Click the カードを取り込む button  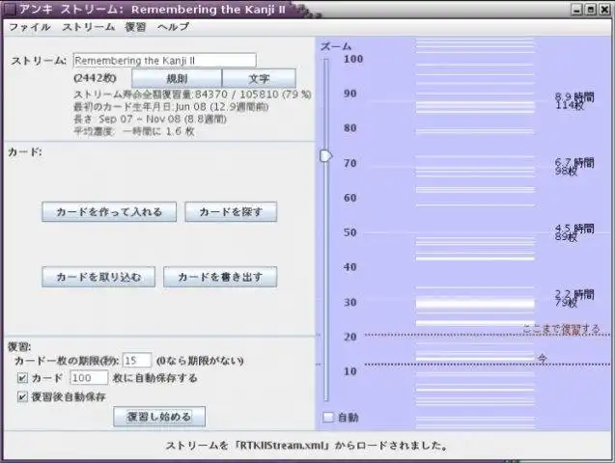coord(98,277)
